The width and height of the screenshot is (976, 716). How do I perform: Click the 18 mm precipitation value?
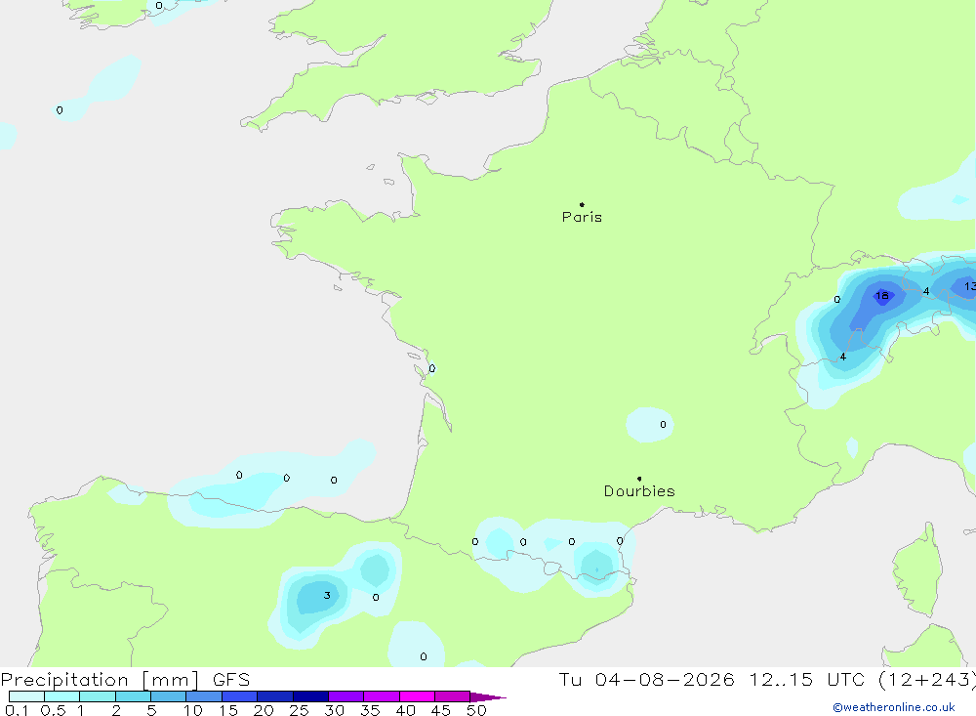pyautogui.click(x=882, y=295)
